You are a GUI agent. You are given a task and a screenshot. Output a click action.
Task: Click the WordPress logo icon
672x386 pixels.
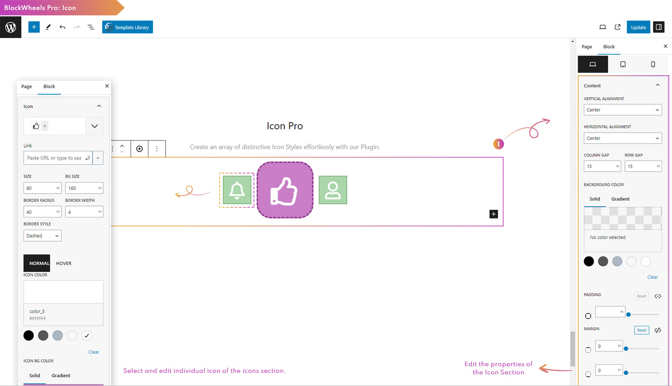(10, 27)
